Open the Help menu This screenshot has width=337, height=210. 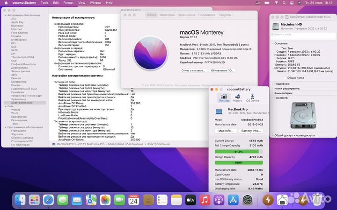pyautogui.click(x=109, y=3)
